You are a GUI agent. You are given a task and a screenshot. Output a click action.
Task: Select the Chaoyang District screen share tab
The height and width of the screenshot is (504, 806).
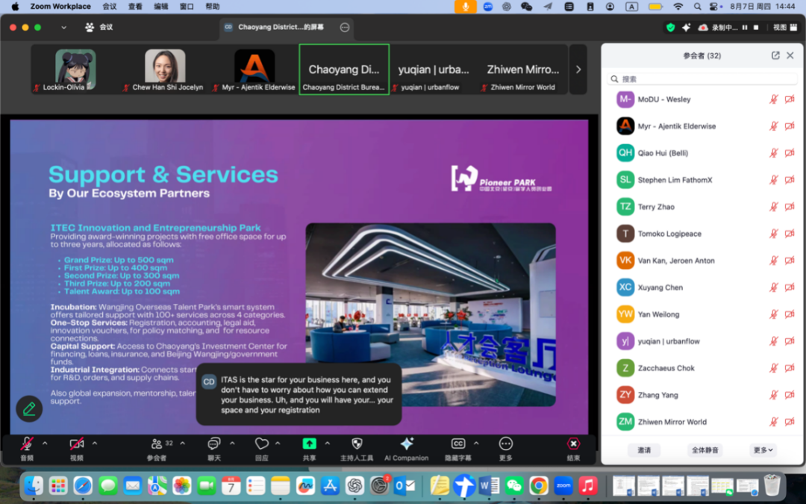[281, 28]
